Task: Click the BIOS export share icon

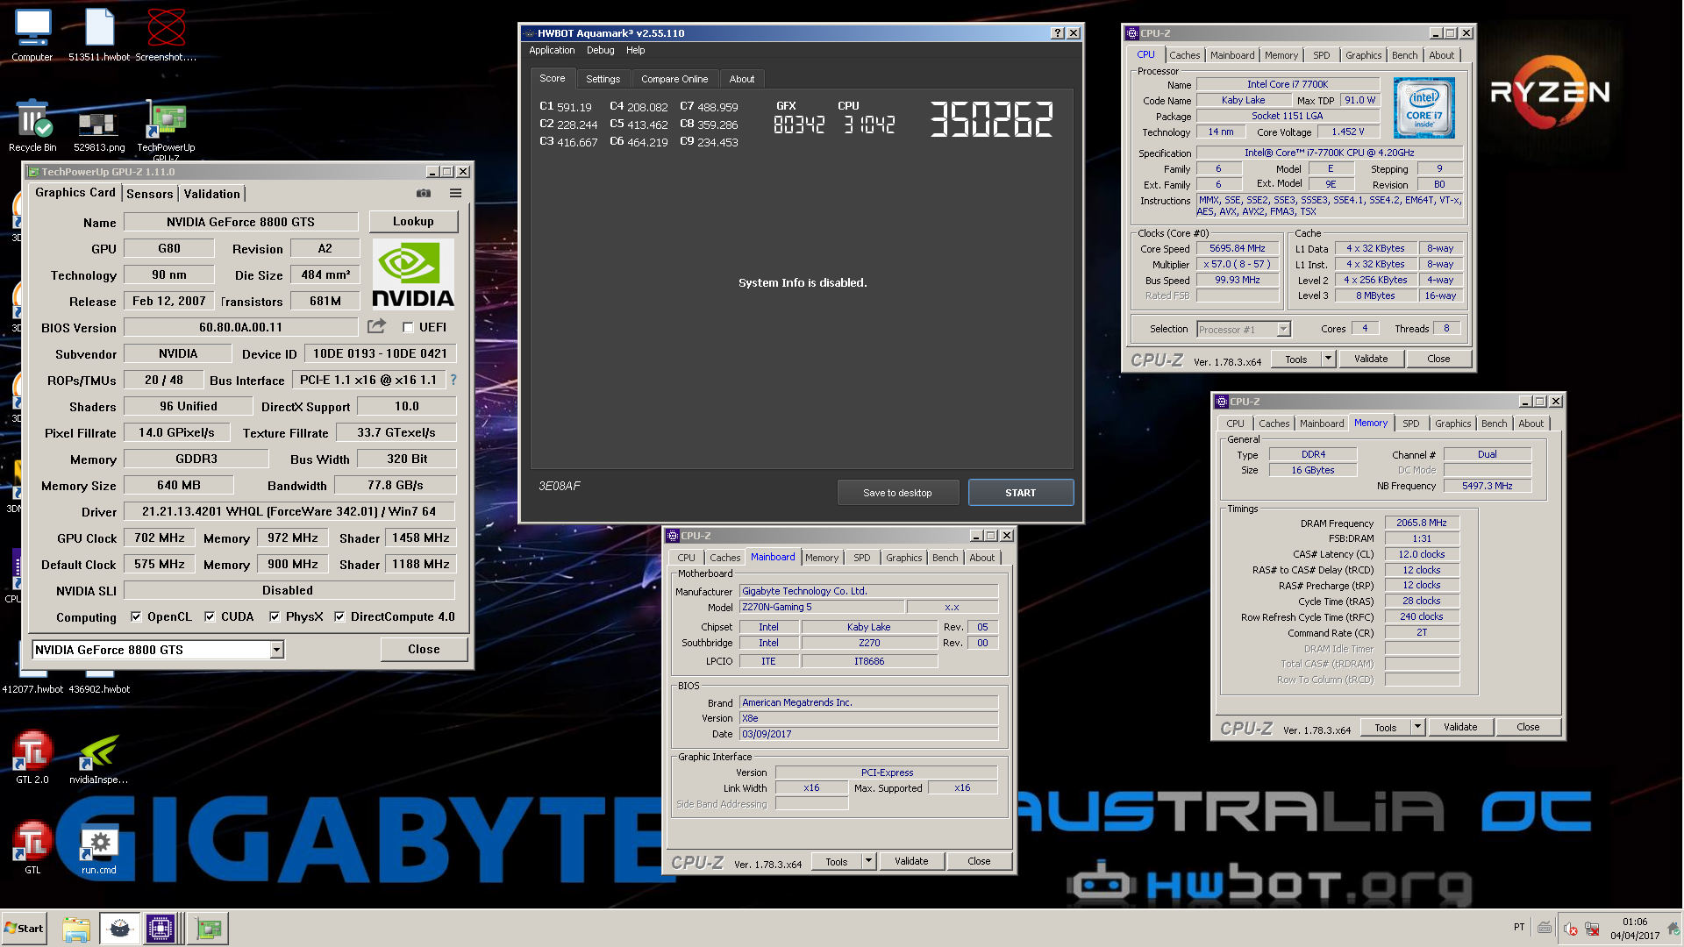Action: tap(377, 326)
